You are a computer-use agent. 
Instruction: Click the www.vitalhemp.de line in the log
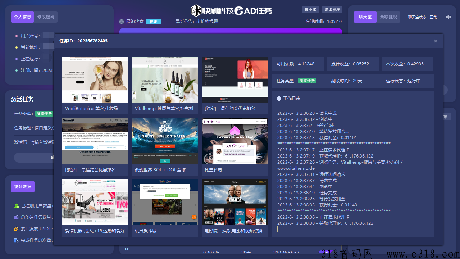point(296,168)
